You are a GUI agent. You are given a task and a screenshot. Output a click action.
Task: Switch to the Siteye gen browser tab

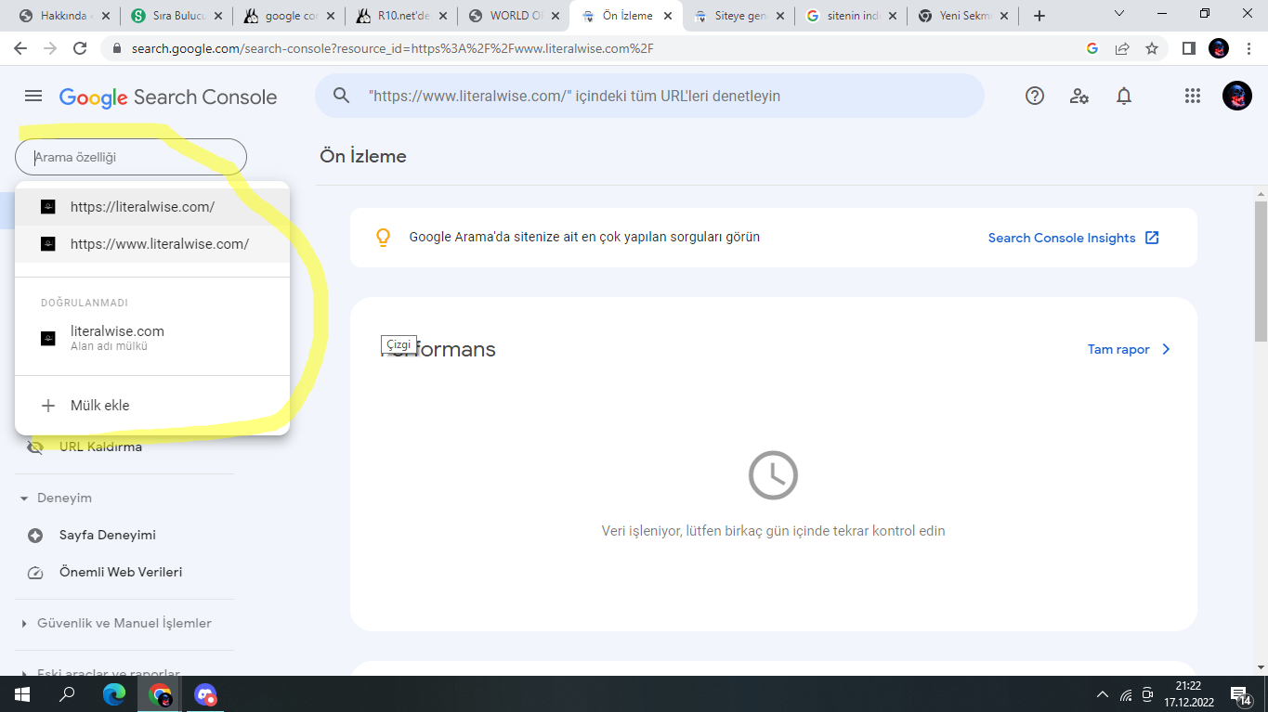point(739,16)
